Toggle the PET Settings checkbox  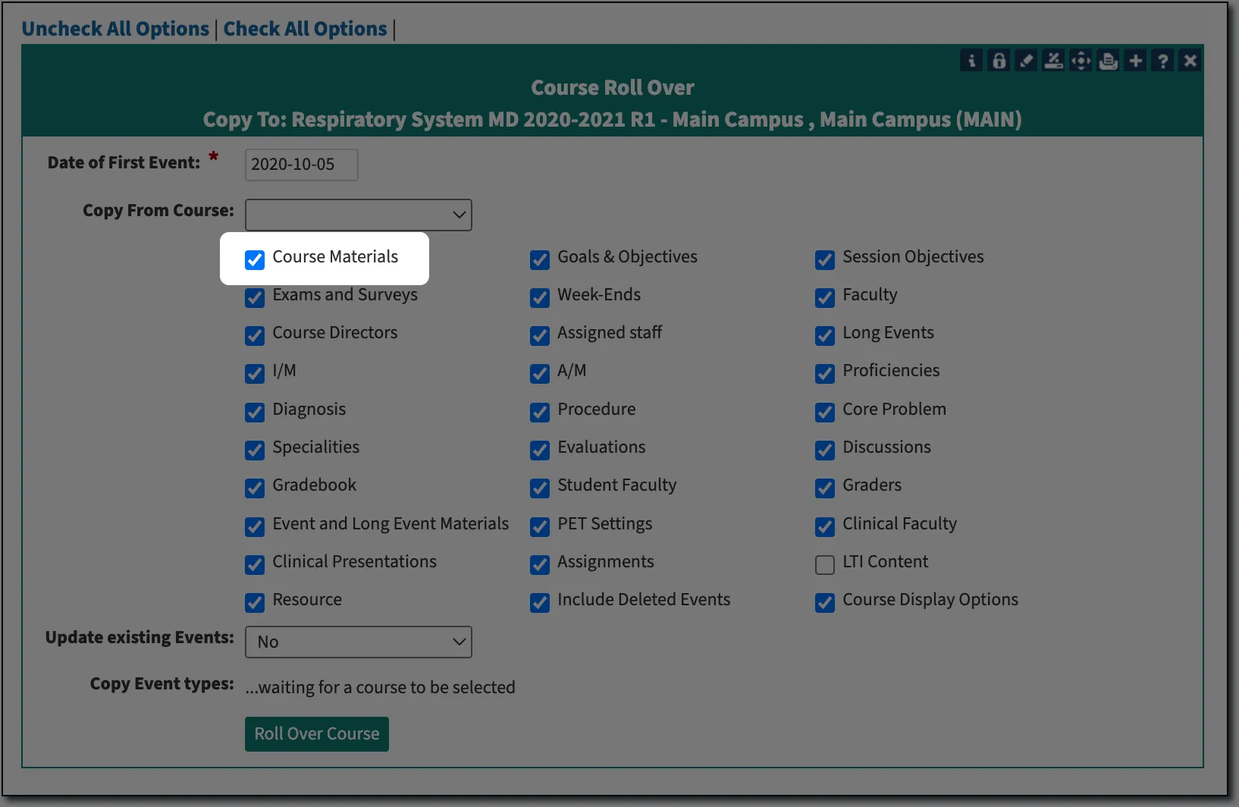click(540, 526)
